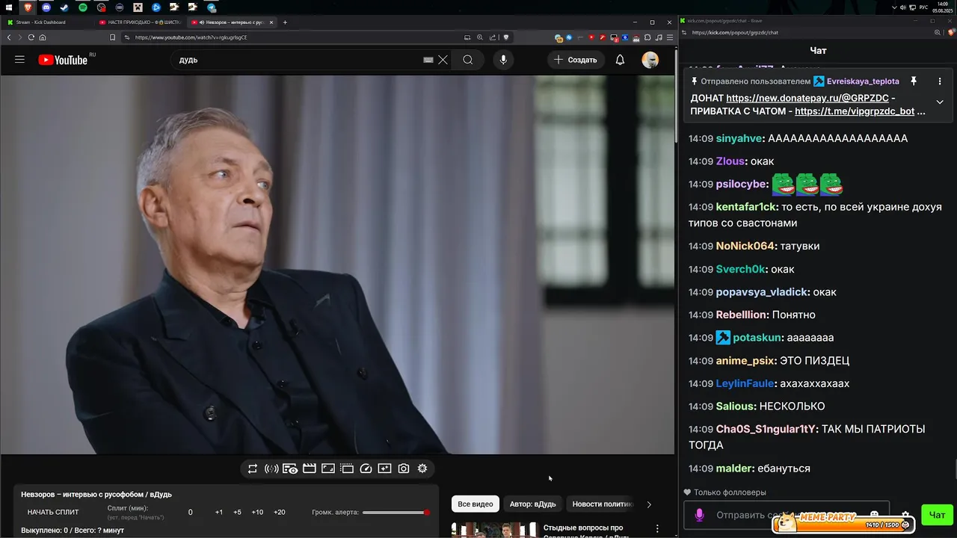957x538 pixels.
Task: Clear the YouTube search box text
Action: coord(443,60)
